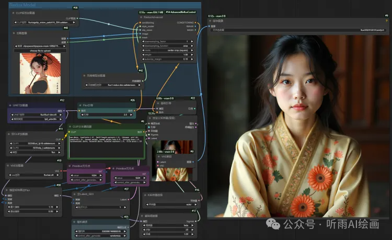Decrease Flux引导 value 3.5 with left arrow

82,115
